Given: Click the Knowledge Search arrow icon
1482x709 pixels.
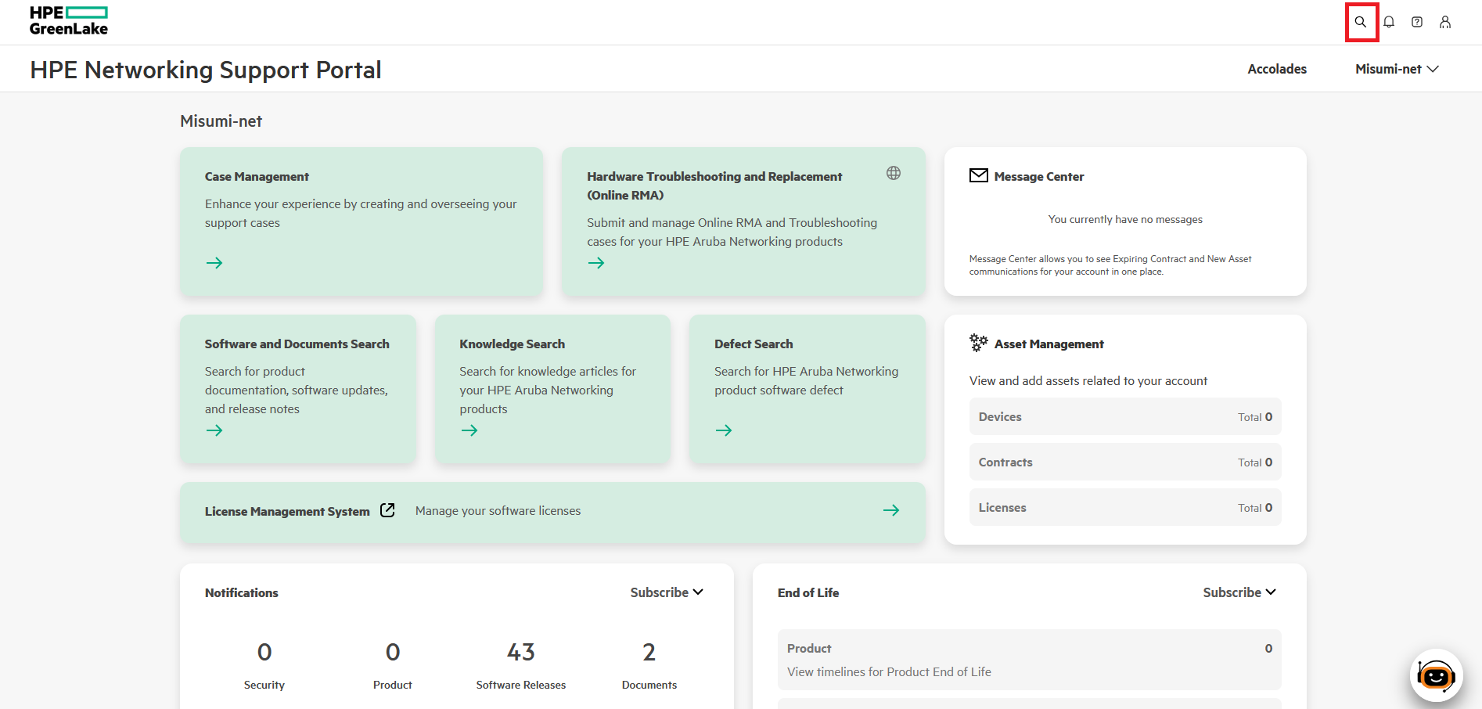Looking at the screenshot, I should point(469,430).
